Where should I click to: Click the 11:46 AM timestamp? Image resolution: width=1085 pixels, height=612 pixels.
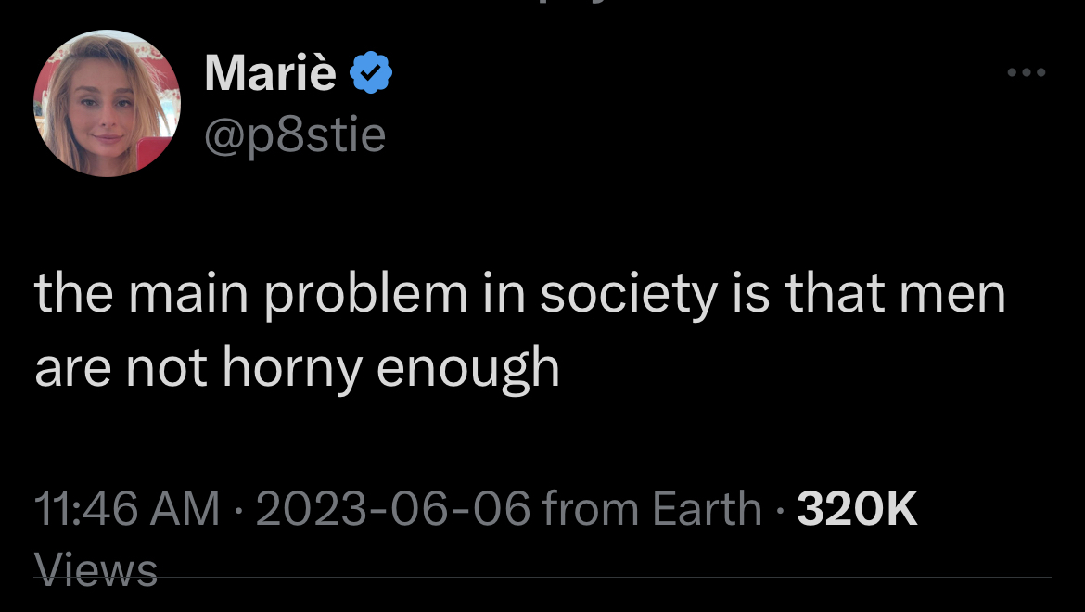tap(127, 508)
